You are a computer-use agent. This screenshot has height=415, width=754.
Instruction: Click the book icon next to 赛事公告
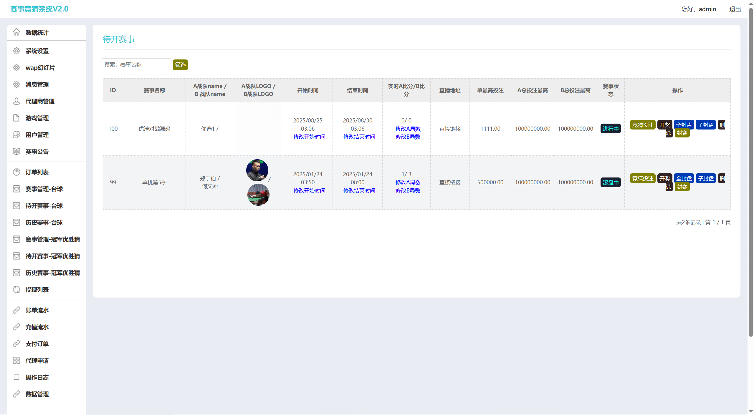(16, 152)
